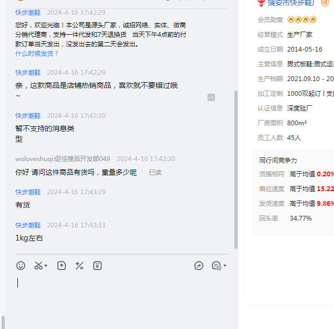The height and width of the screenshot is (329, 334).
Task: Click the upload file icon
Action: 62,266
